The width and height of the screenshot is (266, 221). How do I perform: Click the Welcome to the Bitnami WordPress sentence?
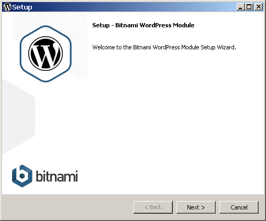click(164, 47)
